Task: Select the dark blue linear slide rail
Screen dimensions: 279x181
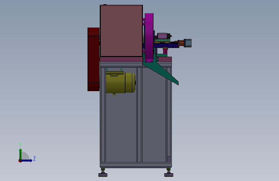Action: [166, 45]
